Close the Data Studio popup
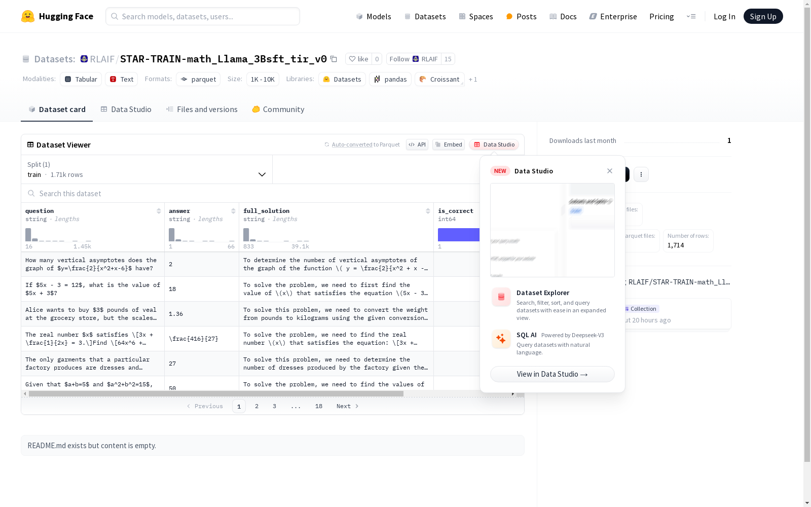 coord(610,171)
